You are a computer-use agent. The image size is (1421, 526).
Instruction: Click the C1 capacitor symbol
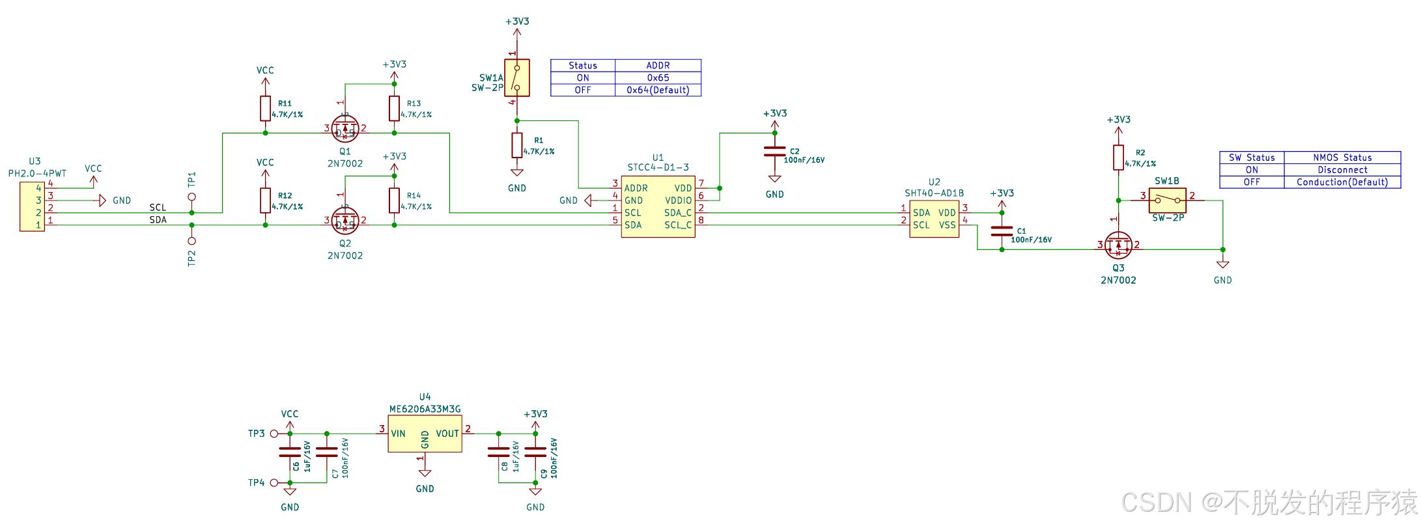tap(1002, 231)
